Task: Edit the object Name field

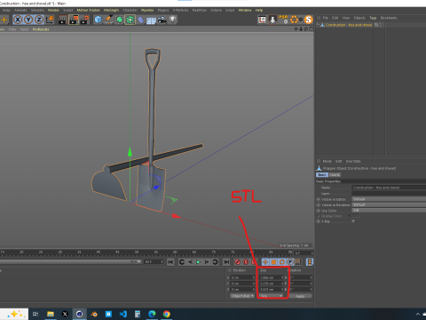Action: [x=389, y=188]
